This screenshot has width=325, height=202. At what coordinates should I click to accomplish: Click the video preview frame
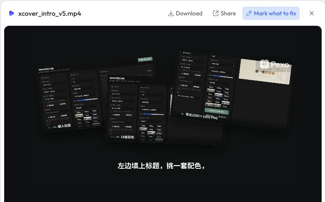163,114
